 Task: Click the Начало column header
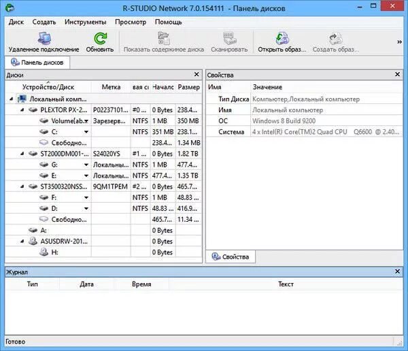click(x=163, y=87)
